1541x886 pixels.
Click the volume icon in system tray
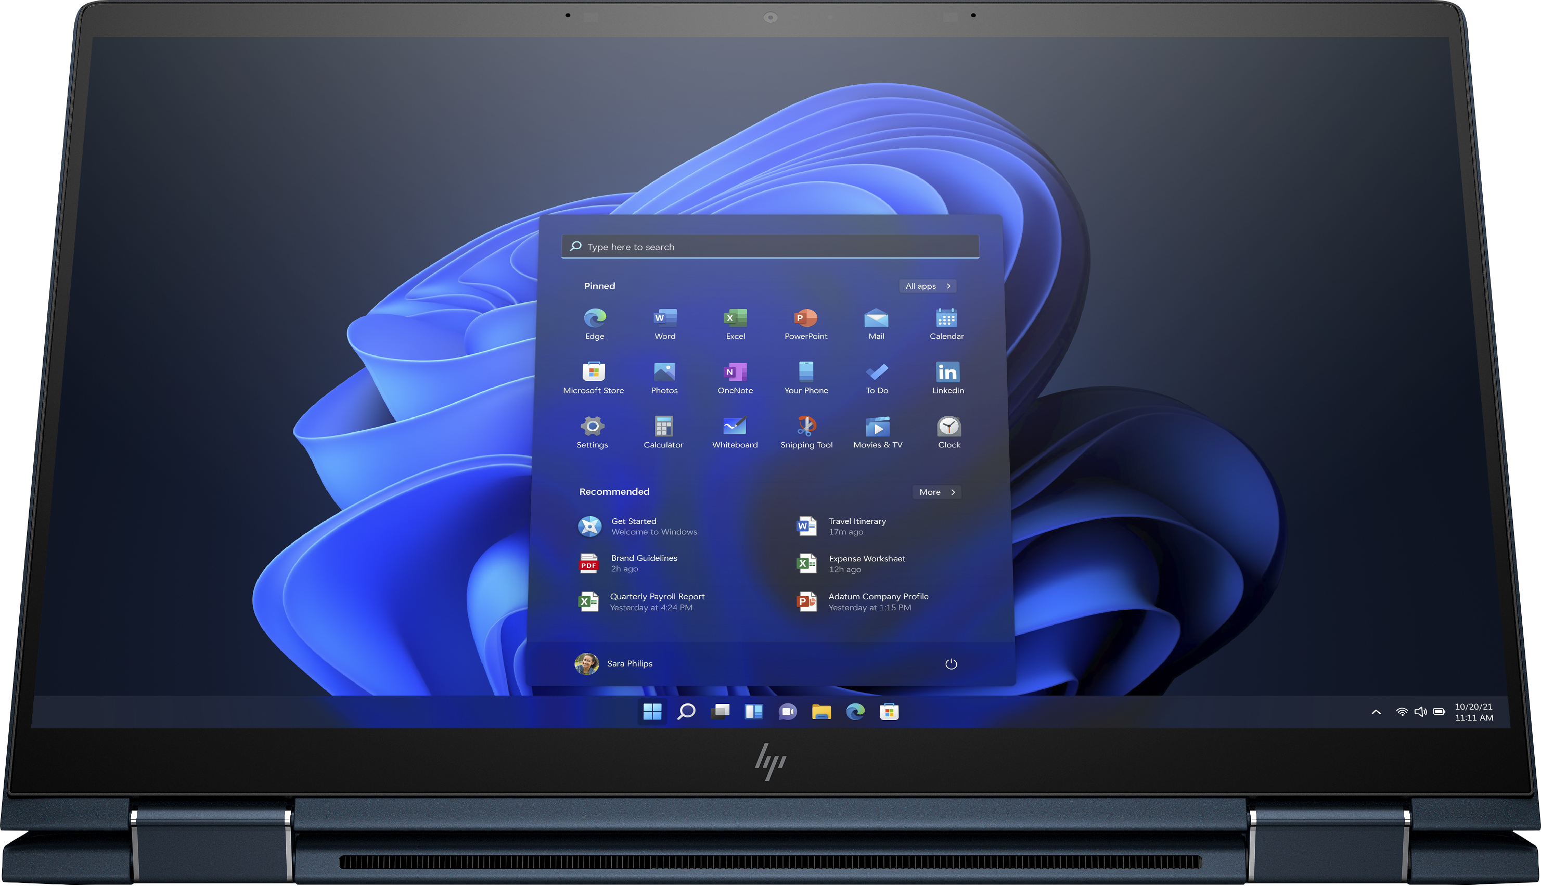tap(1420, 712)
